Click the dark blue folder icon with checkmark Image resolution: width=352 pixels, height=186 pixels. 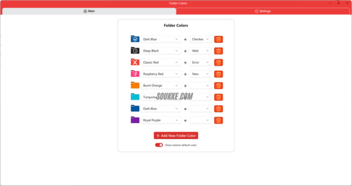(135, 39)
